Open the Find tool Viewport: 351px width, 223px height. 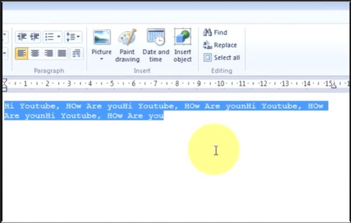coord(215,32)
